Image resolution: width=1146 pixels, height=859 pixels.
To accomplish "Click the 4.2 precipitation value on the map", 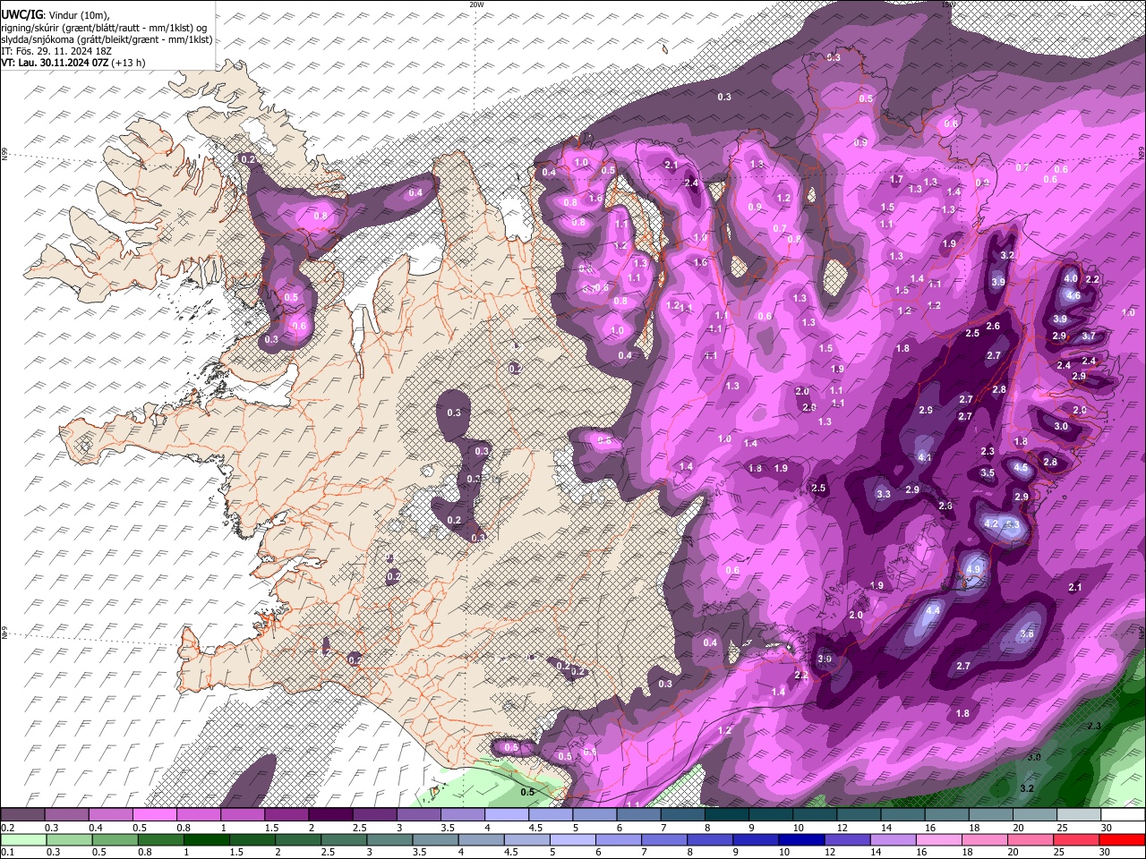I will tap(991, 523).
